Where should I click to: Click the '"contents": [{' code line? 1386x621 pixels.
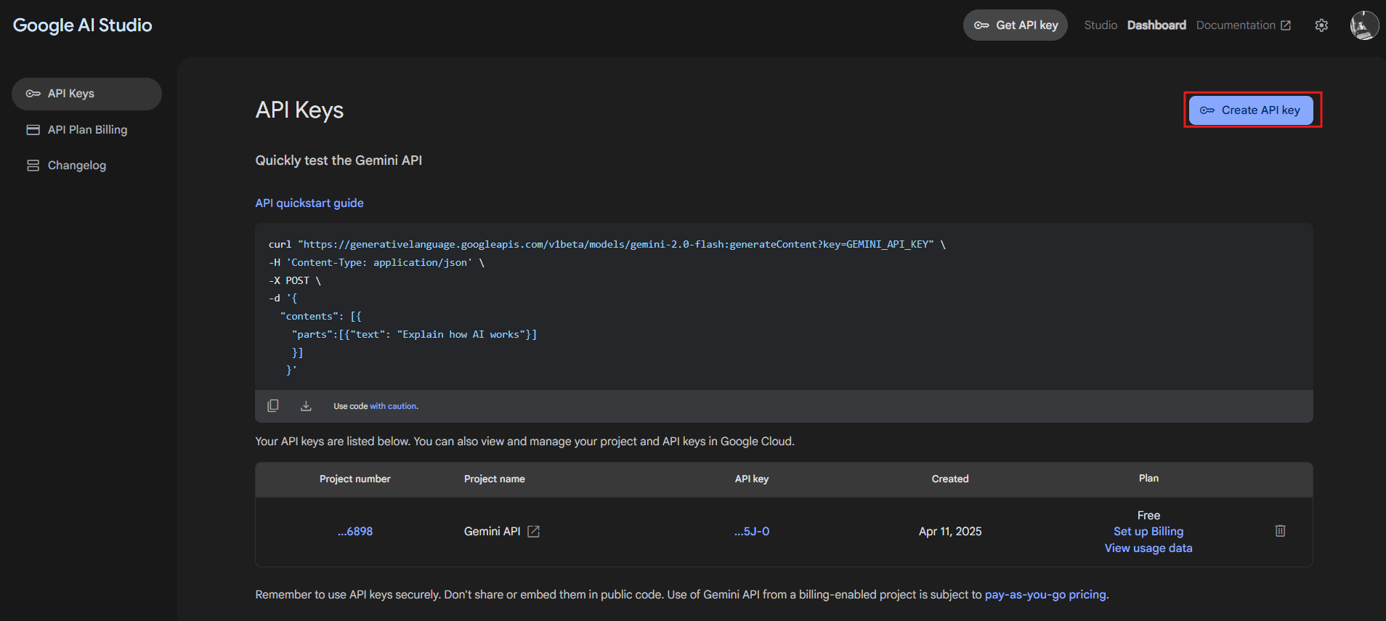click(x=320, y=316)
